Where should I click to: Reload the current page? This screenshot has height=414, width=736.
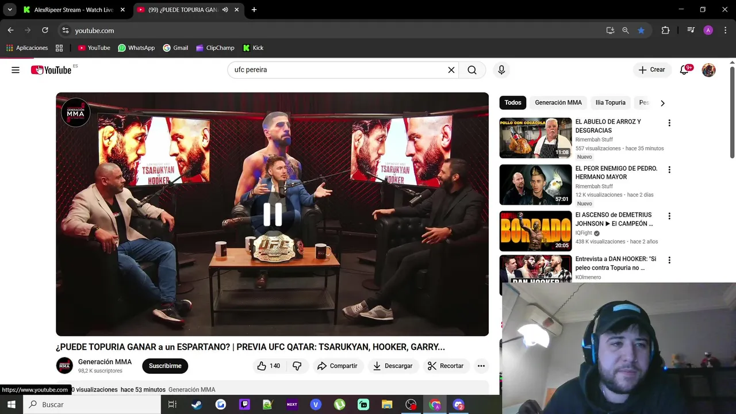tap(45, 30)
